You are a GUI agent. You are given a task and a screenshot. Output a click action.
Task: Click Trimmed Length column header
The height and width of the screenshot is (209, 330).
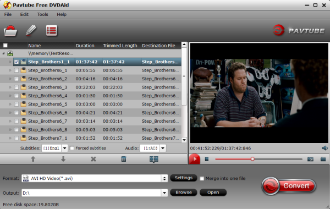click(x=121, y=46)
